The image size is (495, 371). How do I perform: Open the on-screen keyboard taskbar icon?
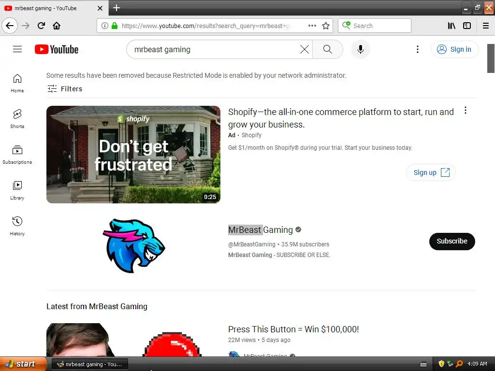click(423, 364)
